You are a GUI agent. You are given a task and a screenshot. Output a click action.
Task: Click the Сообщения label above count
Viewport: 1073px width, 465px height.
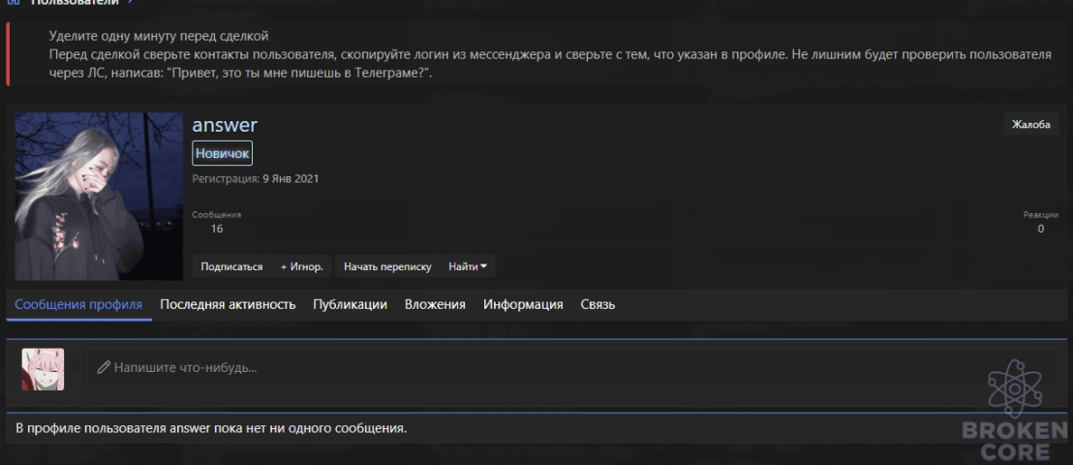point(217,215)
